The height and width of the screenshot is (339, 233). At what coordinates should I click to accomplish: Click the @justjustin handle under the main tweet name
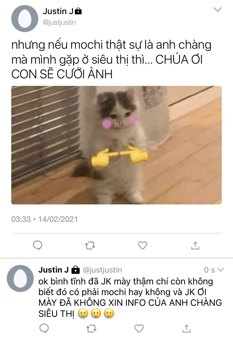(x=59, y=22)
